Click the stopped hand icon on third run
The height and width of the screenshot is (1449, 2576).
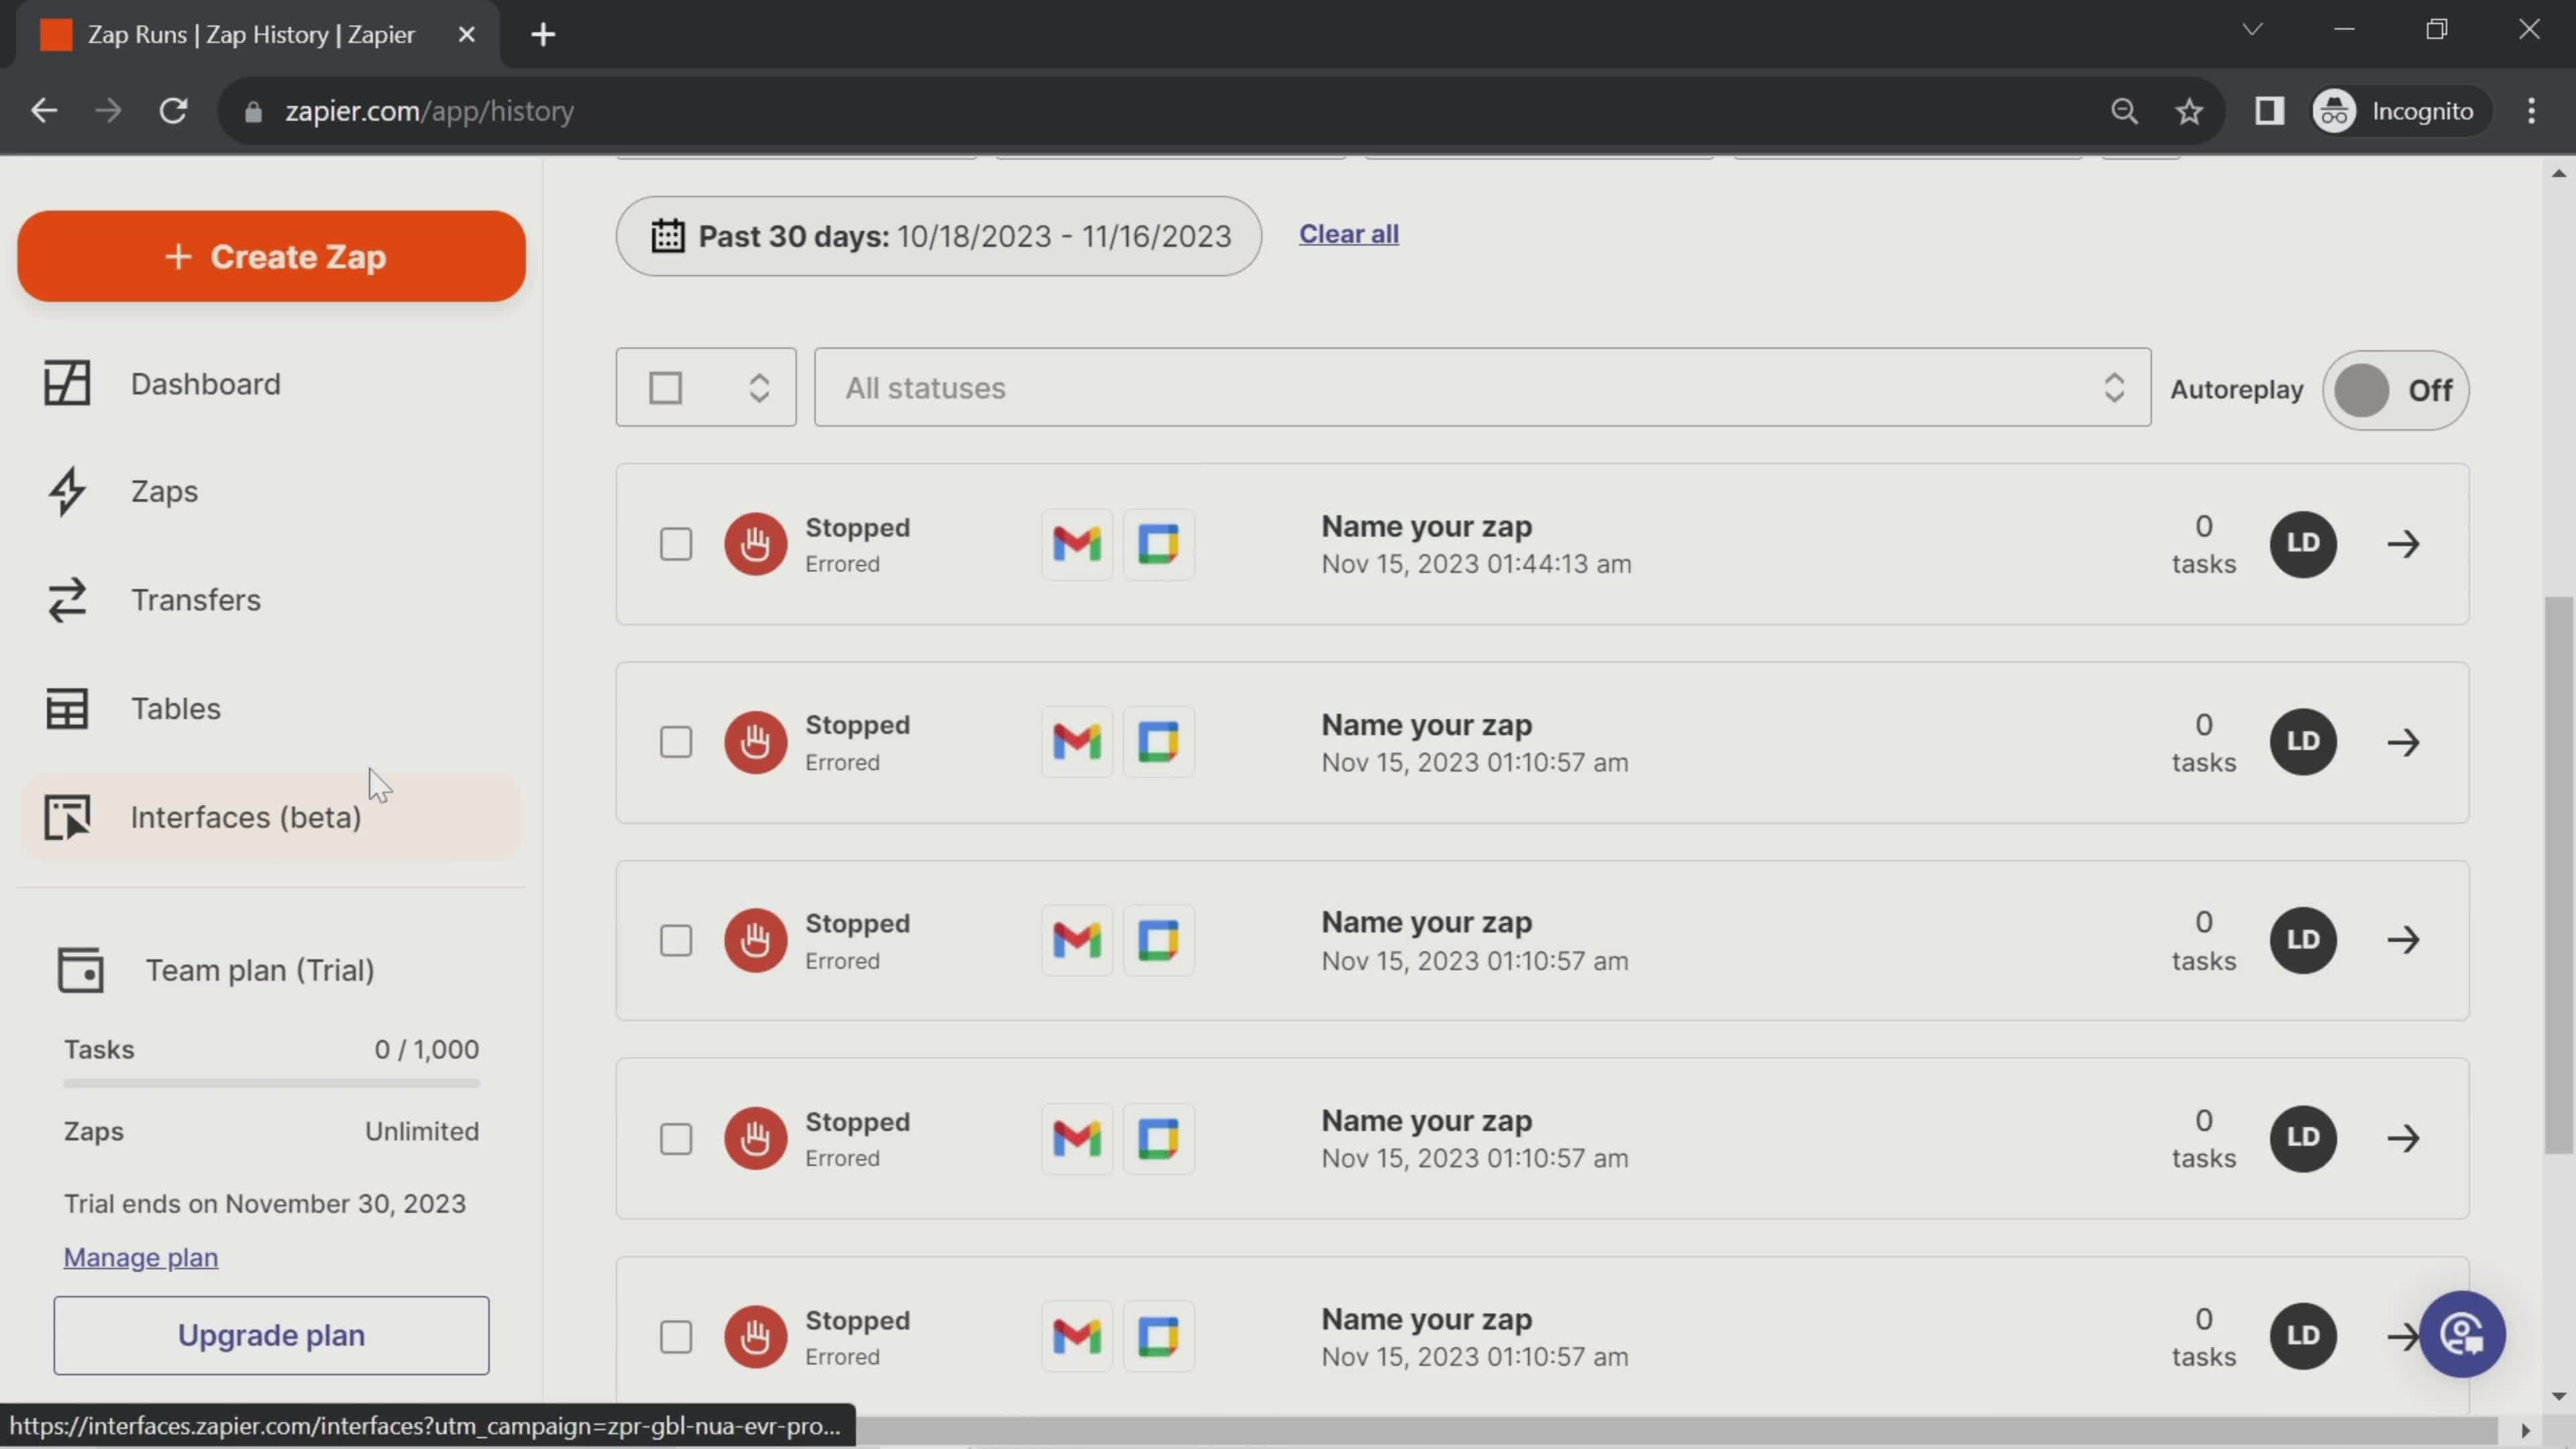[756, 940]
